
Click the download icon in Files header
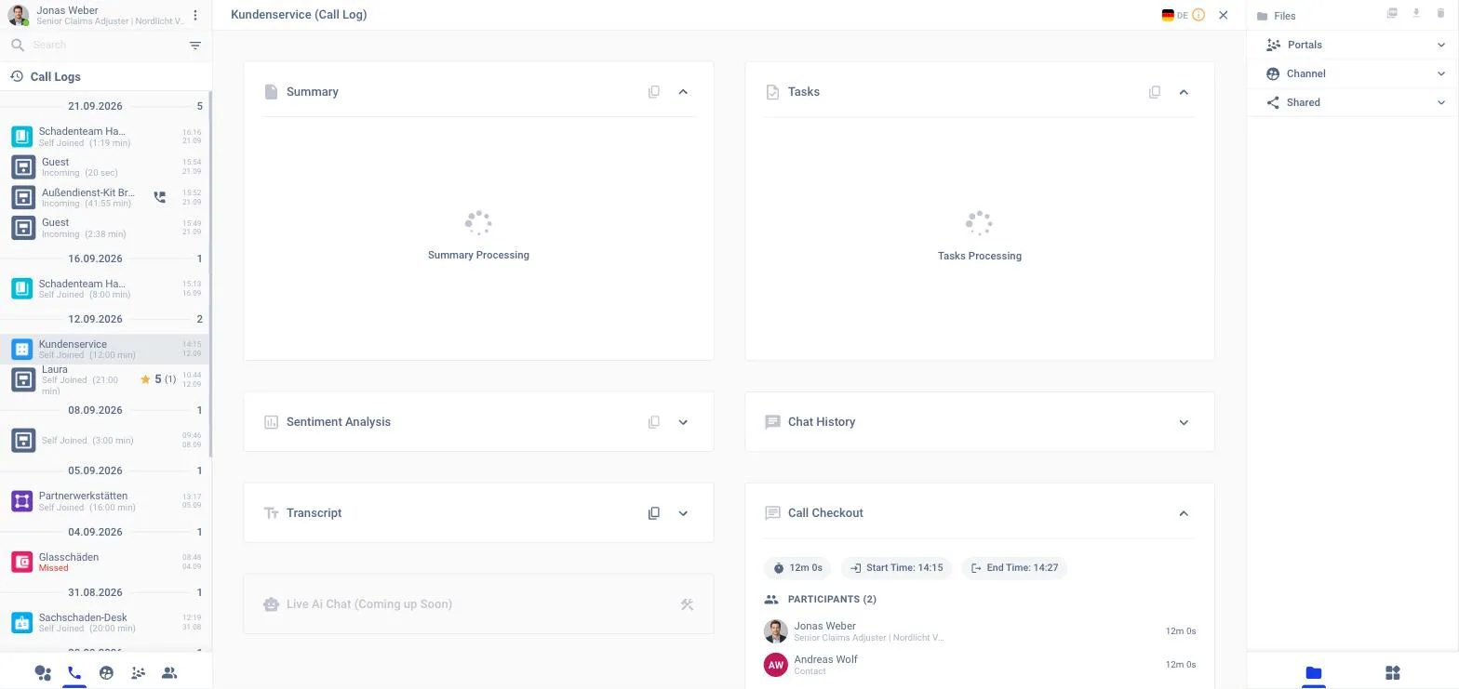(x=1416, y=13)
